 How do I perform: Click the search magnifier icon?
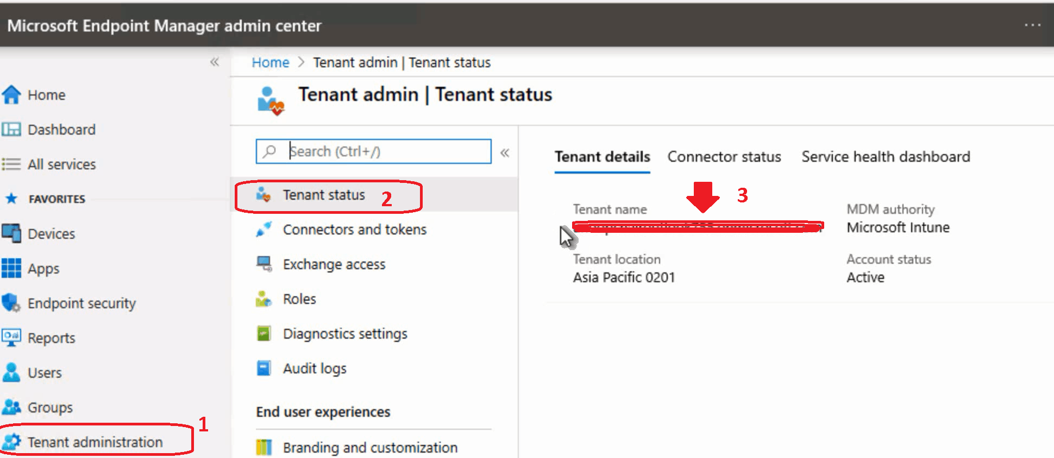tap(269, 151)
